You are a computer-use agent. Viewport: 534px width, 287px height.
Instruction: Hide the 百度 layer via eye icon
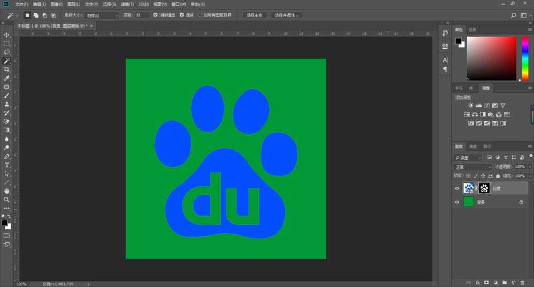click(x=457, y=188)
